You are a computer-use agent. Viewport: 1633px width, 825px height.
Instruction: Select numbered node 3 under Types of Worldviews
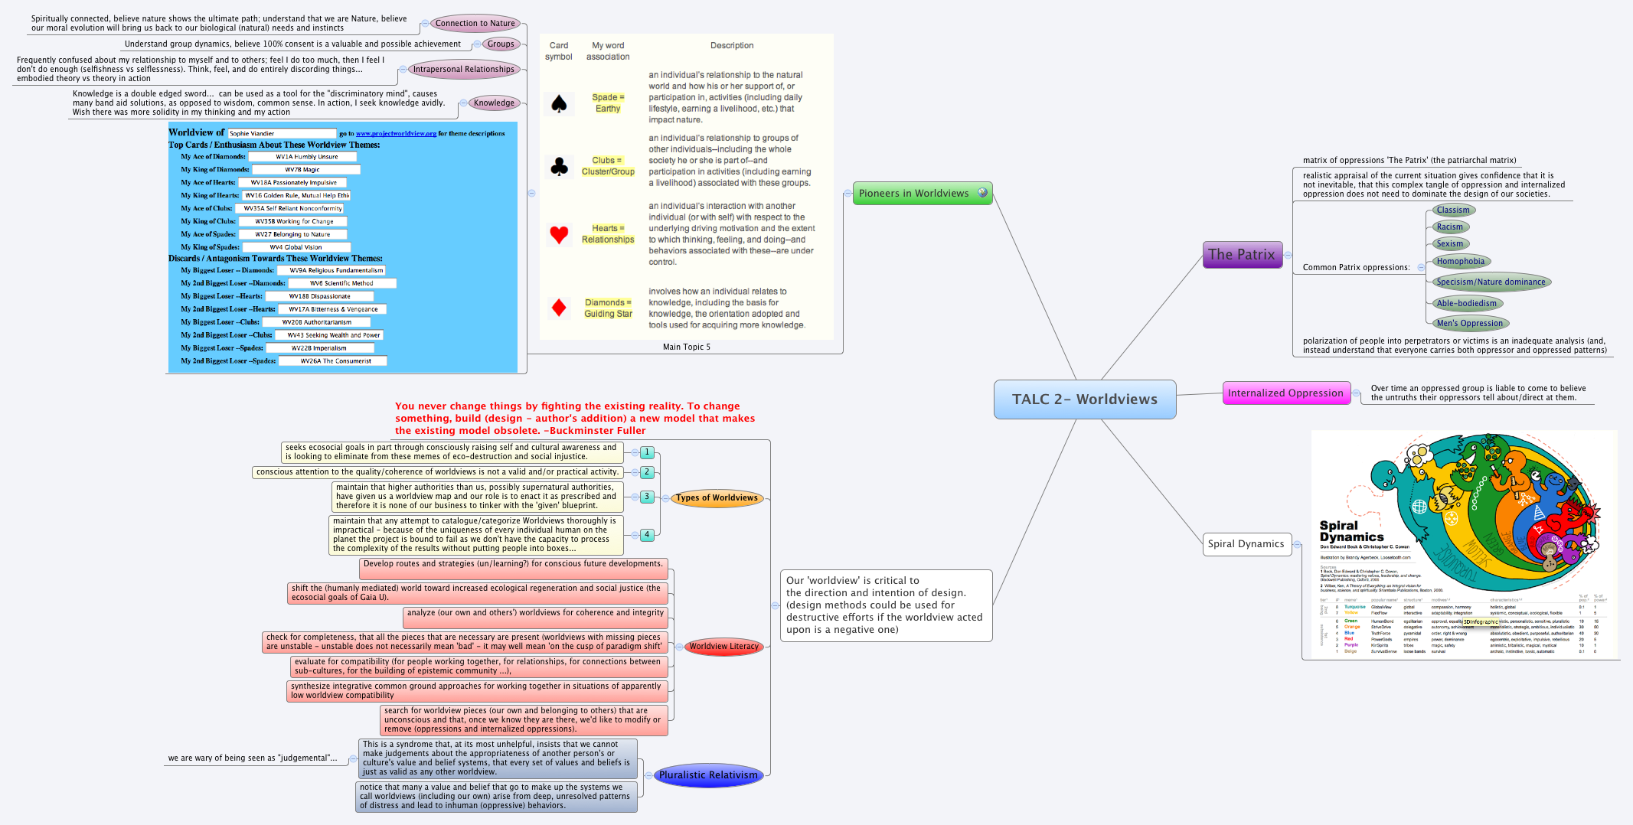click(x=645, y=496)
